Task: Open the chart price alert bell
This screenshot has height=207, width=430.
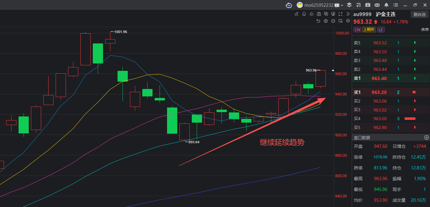Action: (304, 14)
